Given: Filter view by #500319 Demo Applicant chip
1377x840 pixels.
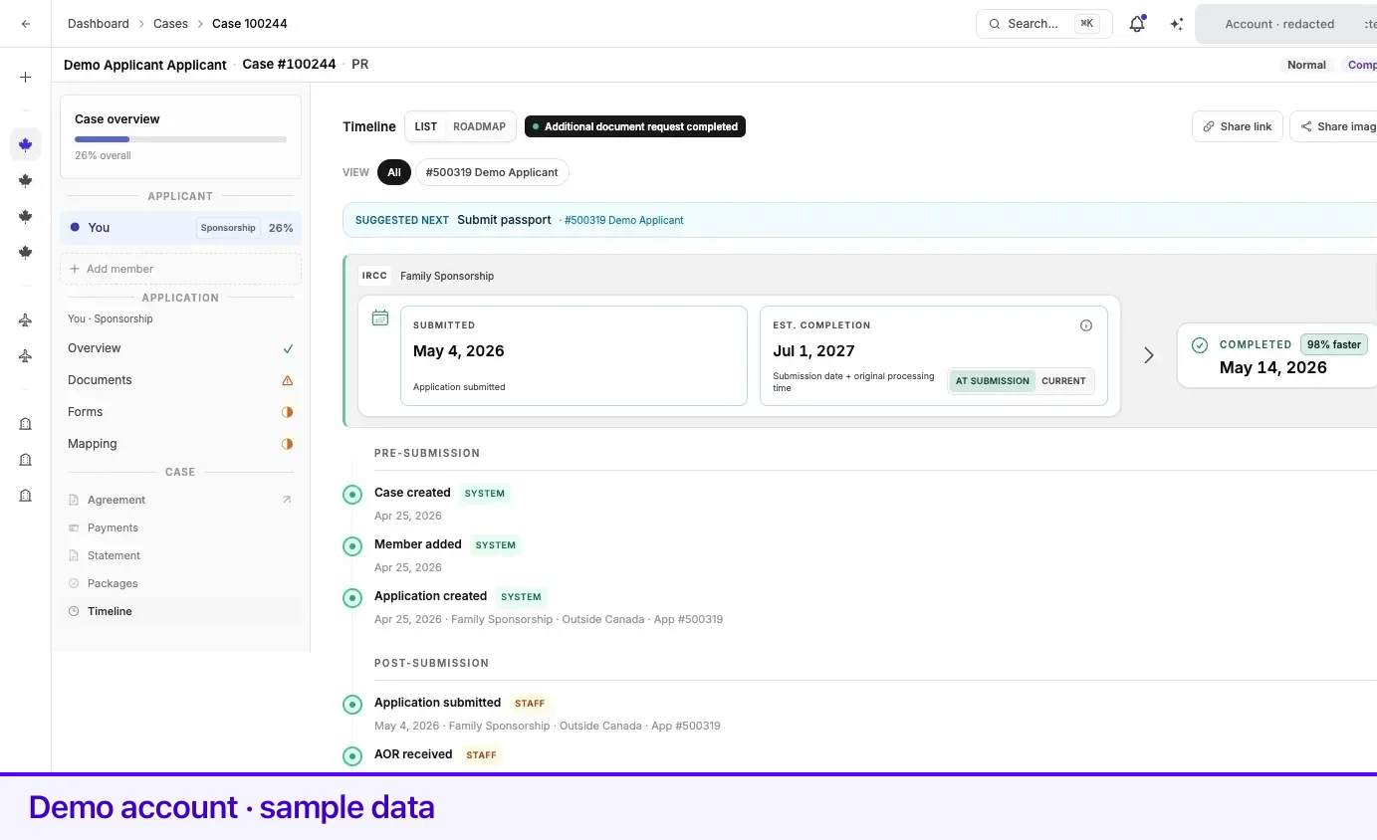Looking at the screenshot, I should [492, 172].
